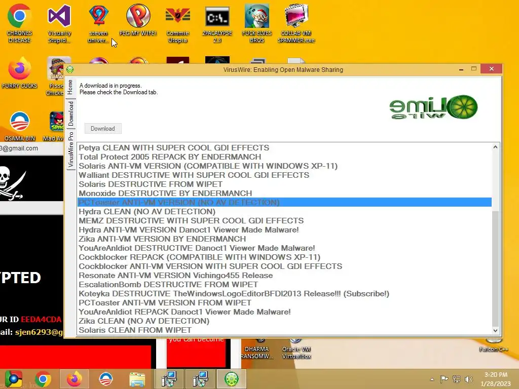
Task: Open the steven univer... desktop icon
Action: tap(98, 23)
